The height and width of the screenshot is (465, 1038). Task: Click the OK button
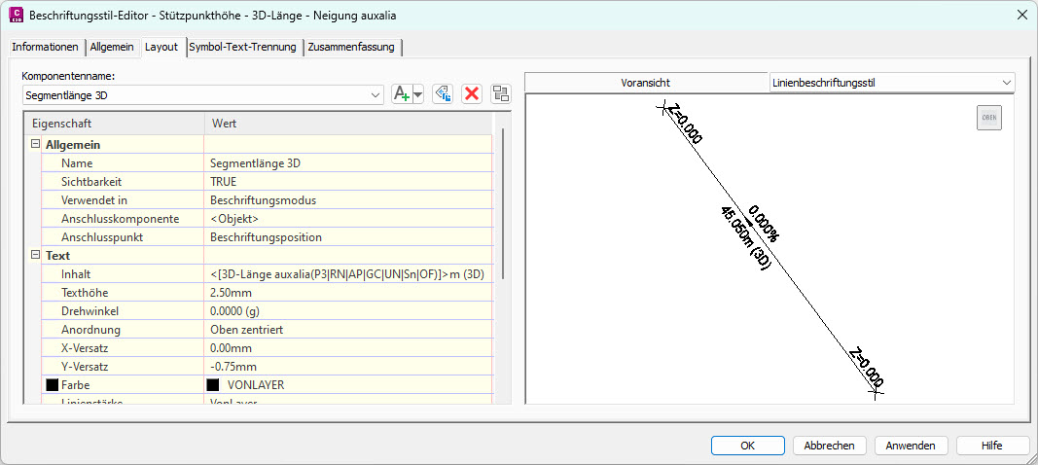point(747,446)
